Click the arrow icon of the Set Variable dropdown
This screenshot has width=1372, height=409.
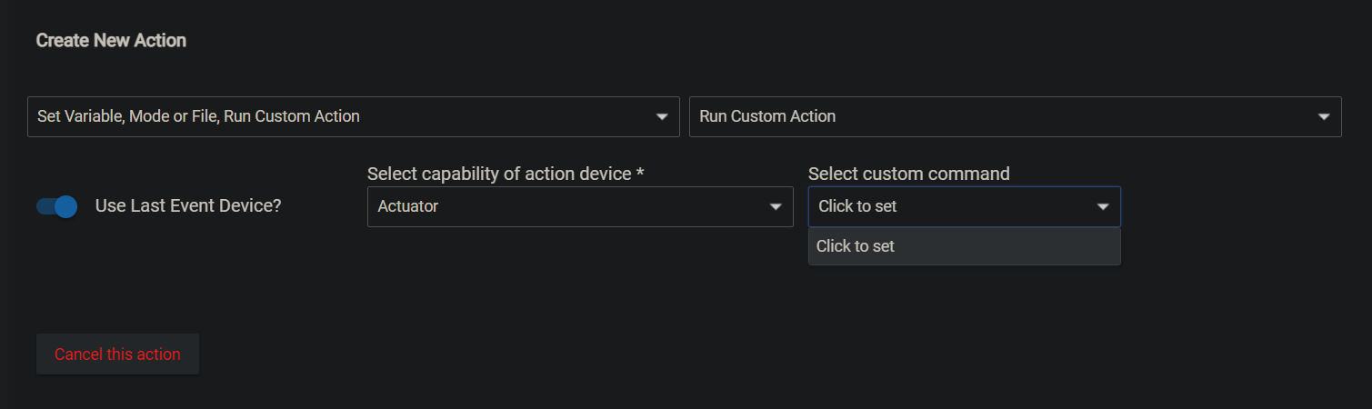662,117
